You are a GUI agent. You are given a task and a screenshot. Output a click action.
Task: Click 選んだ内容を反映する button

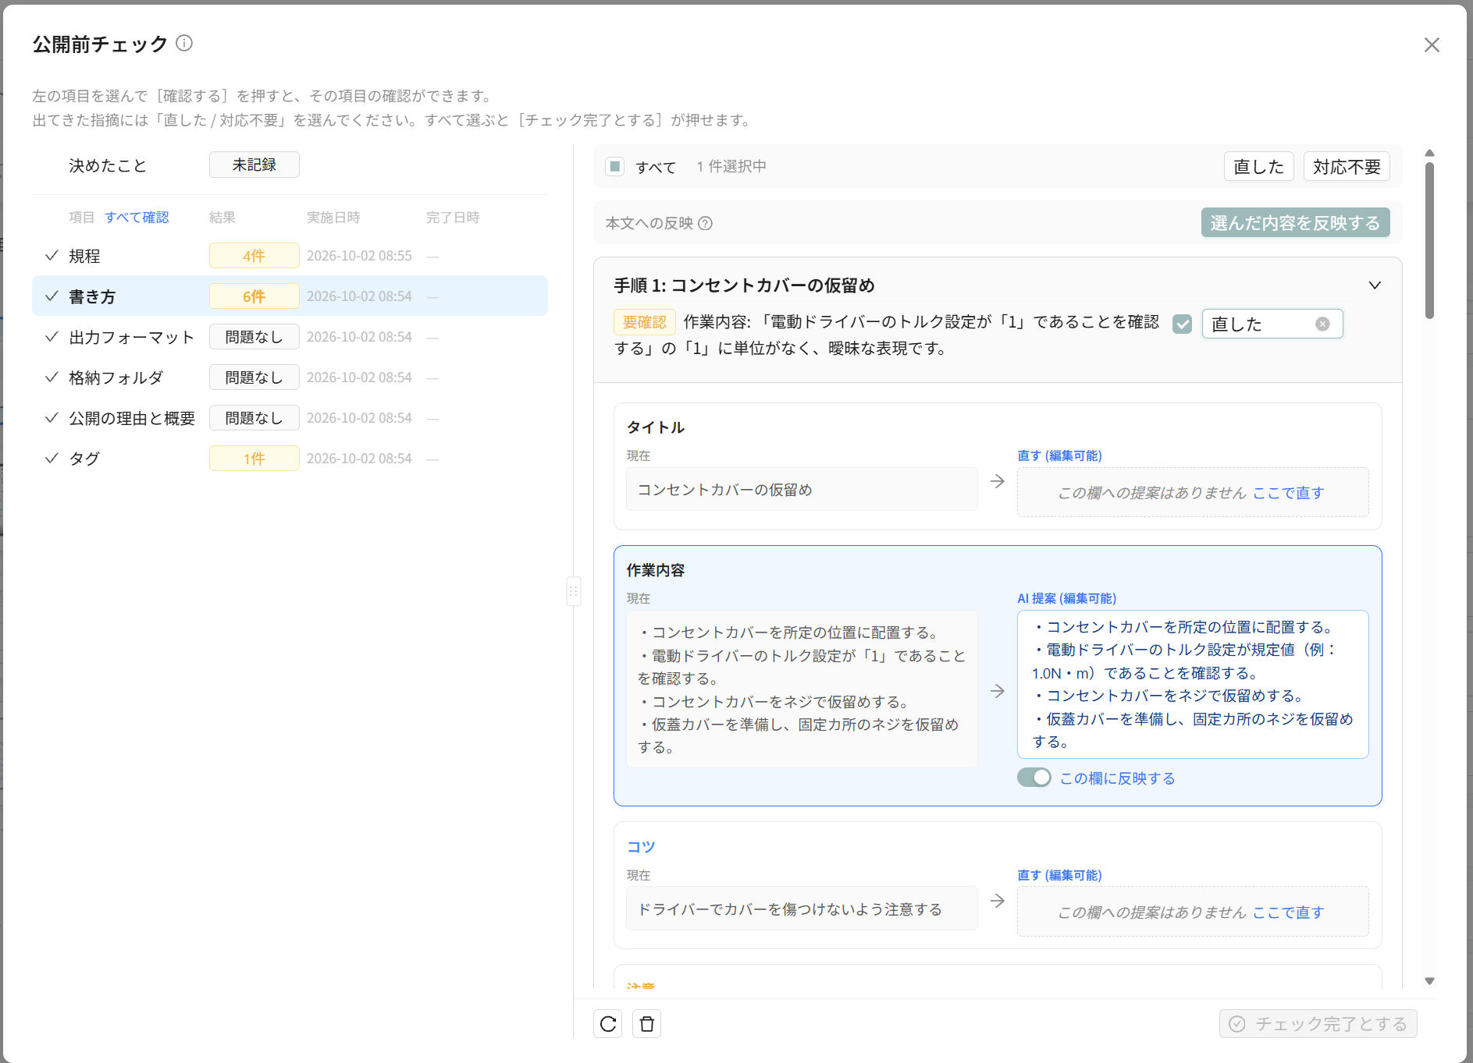1295,223
